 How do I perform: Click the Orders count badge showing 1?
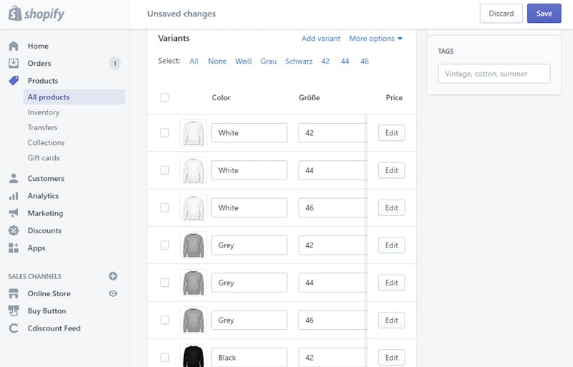[115, 64]
